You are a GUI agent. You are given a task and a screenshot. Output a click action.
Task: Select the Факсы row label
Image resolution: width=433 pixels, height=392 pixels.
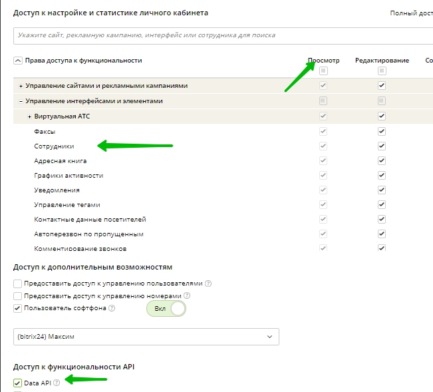[45, 132]
